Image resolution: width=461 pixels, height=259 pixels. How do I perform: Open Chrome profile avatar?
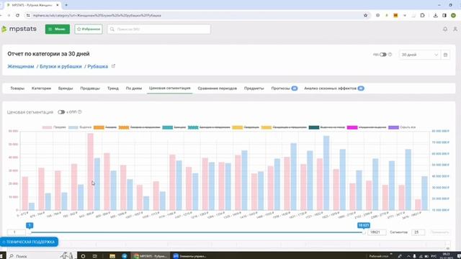click(x=453, y=15)
